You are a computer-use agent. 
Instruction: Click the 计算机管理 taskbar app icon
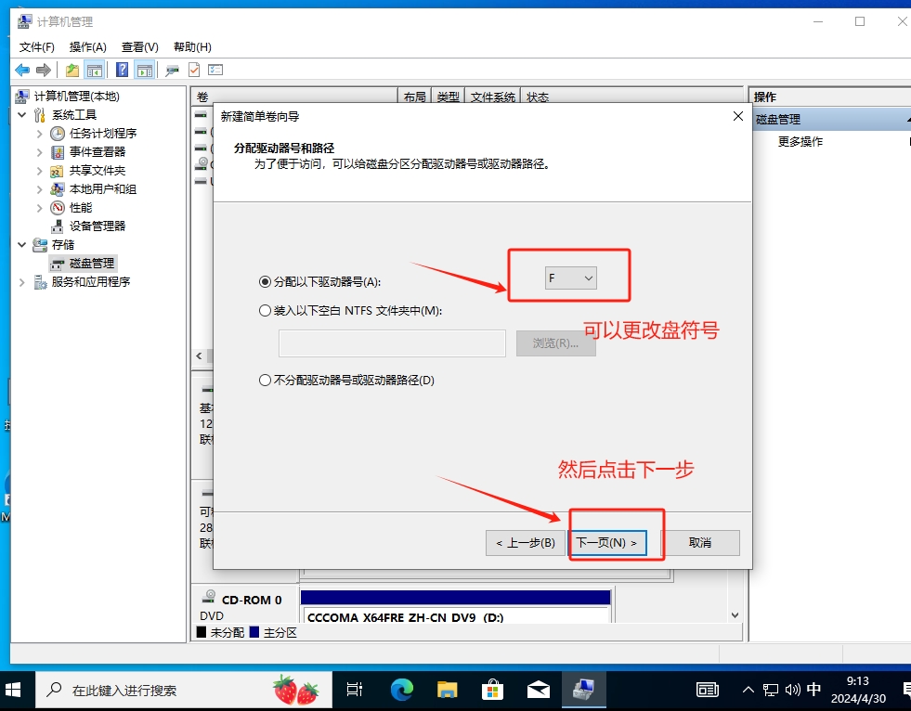coord(584,690)
